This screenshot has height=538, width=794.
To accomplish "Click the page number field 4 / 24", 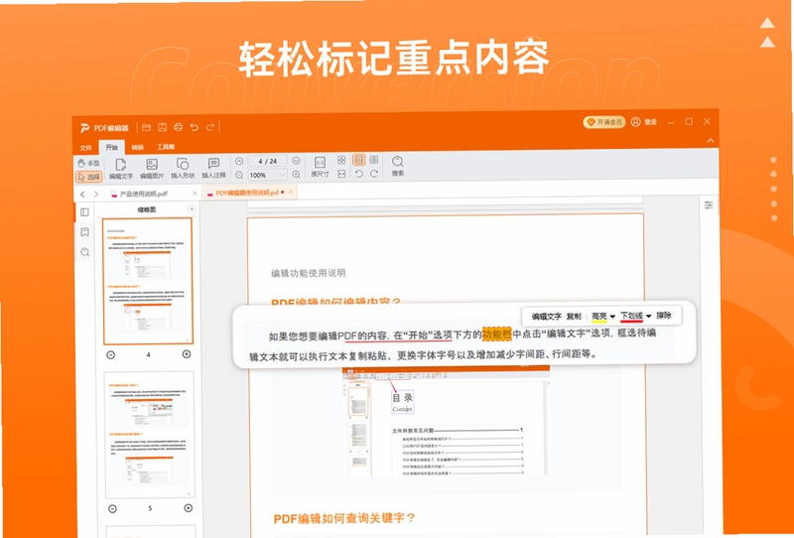I will [x=267, y=161].
